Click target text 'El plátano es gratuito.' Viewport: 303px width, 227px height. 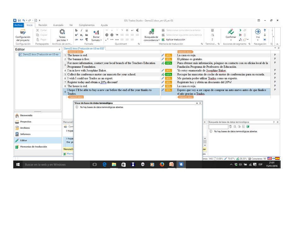(x=190, y=59)
